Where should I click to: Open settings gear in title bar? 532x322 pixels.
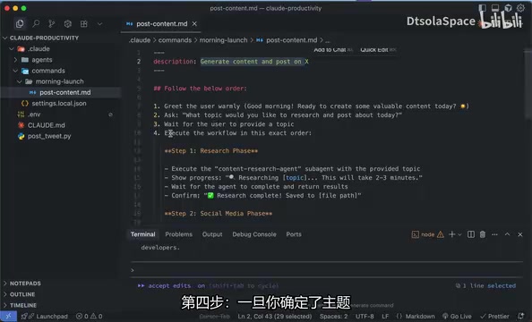pos(520,7)
